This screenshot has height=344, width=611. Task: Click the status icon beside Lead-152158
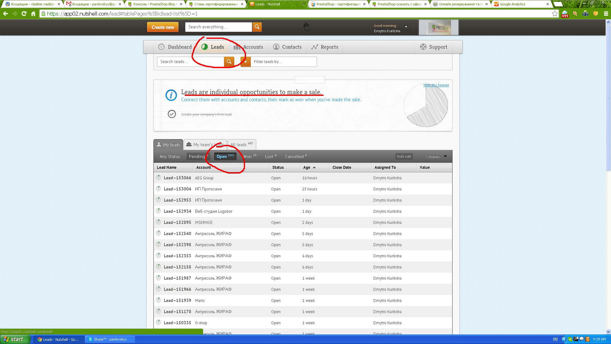(158, 267)
